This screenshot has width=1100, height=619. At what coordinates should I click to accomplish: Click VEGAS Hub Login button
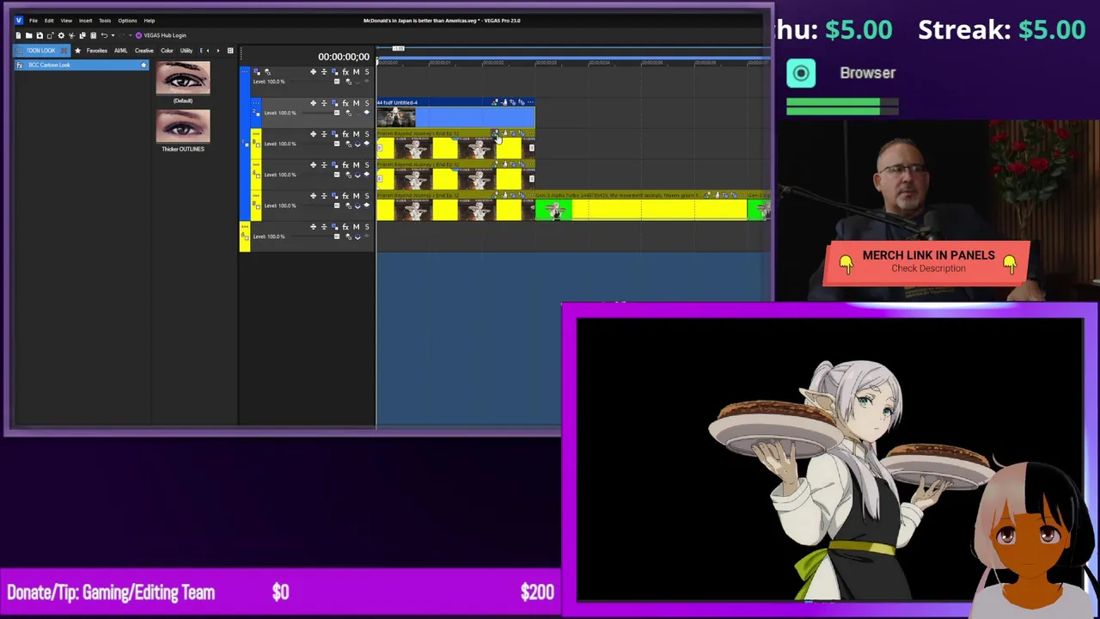[161, 35]
